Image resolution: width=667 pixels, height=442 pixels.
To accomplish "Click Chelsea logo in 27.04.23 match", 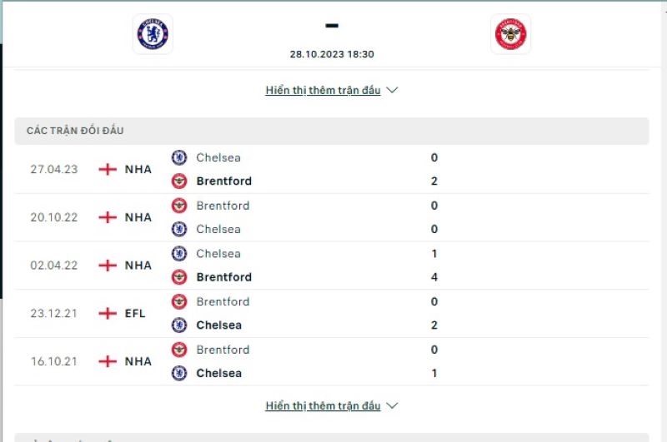I will (x=179, y=157).
